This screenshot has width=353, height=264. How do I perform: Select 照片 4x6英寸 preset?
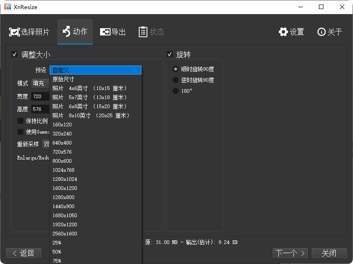pos(96,88)
